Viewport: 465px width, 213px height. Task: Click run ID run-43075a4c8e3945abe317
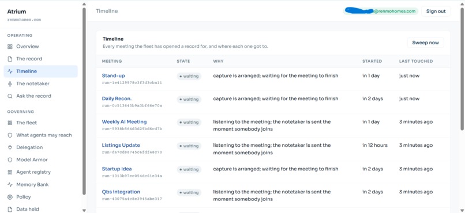pyautogui.click(x=132, y=199)
